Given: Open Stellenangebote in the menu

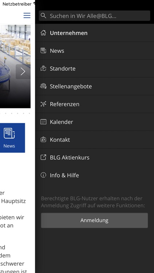Looking at the screenshot, I should tap(95, 86).
